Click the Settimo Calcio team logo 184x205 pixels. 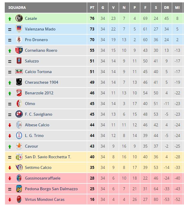(19, 167)
